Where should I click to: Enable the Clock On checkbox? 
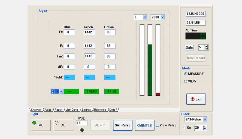pyautogui.click(x=184, y=128)
